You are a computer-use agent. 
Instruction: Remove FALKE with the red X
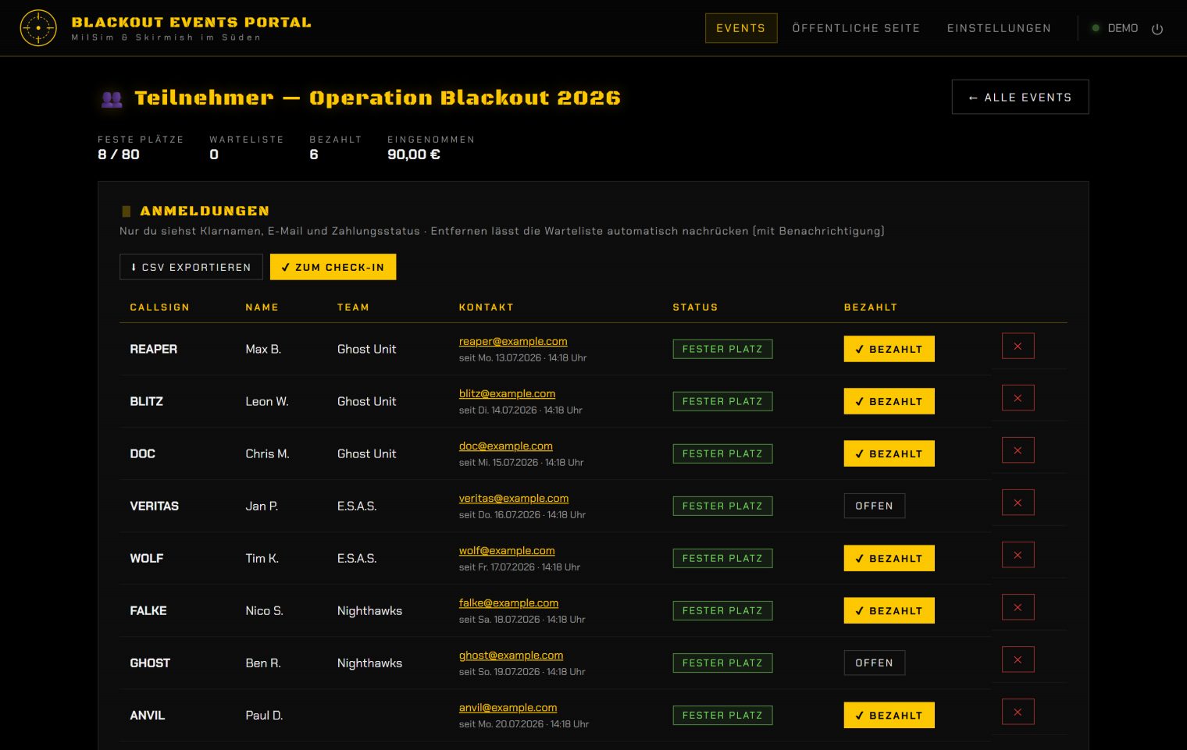point(1018,607)
